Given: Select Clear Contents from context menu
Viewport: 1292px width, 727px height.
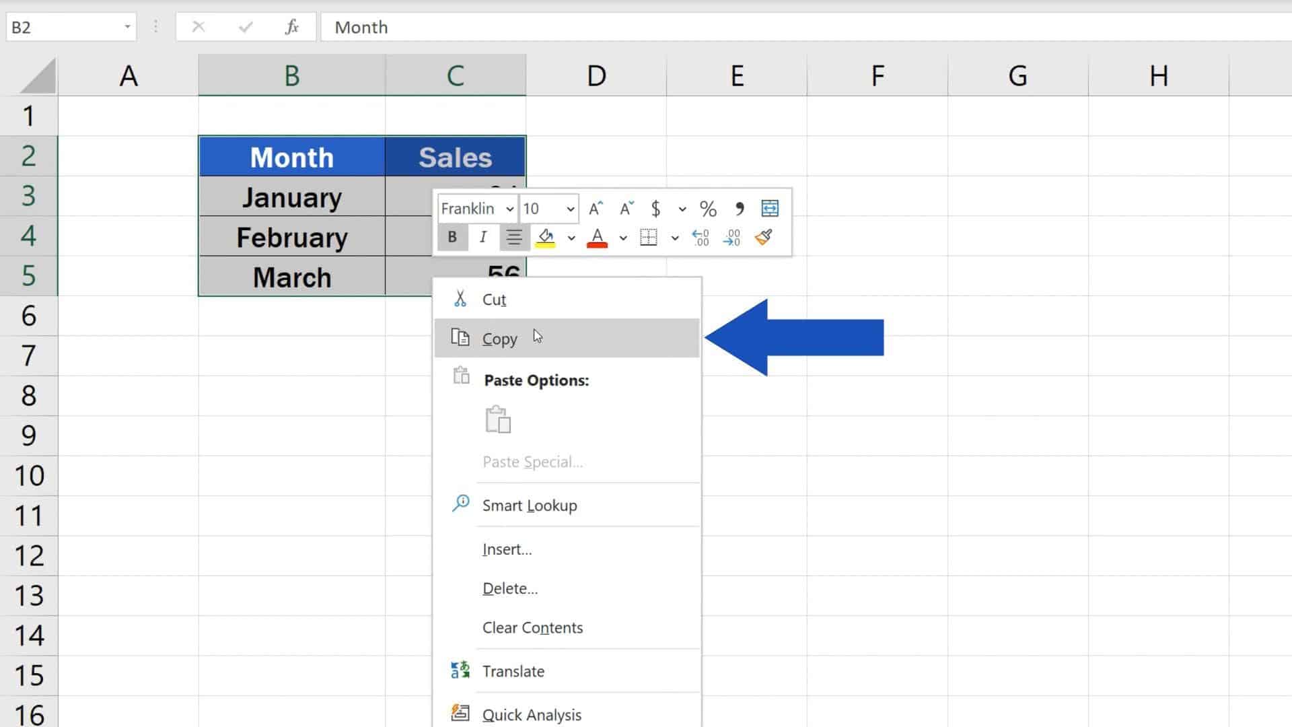Looking at the screenshot, I should (x=532, y=627).
